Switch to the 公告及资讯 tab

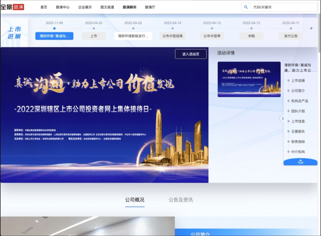[180, 199]
